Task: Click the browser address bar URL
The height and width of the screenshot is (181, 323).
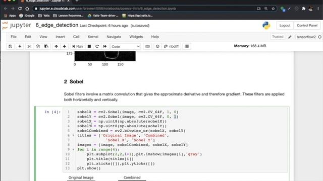Action: (x=107, y=9)
